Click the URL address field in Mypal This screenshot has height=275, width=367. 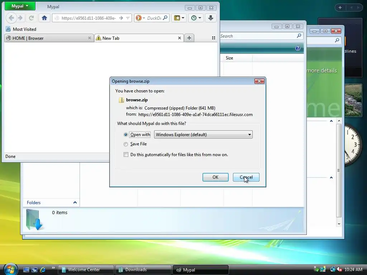pyautogui.click(x=89, y=18)
